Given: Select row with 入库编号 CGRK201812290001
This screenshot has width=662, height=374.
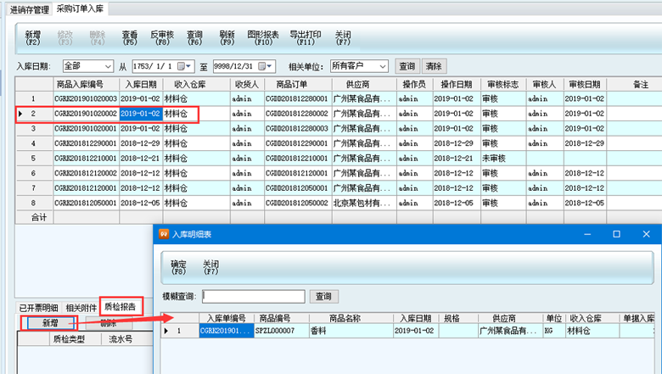Looking at the screenshot, I should pos(85,143).
